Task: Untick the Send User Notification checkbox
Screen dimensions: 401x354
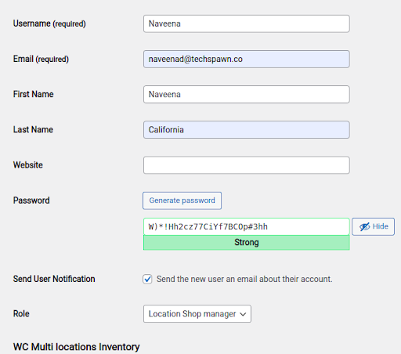Action: (x=147, y=279)
